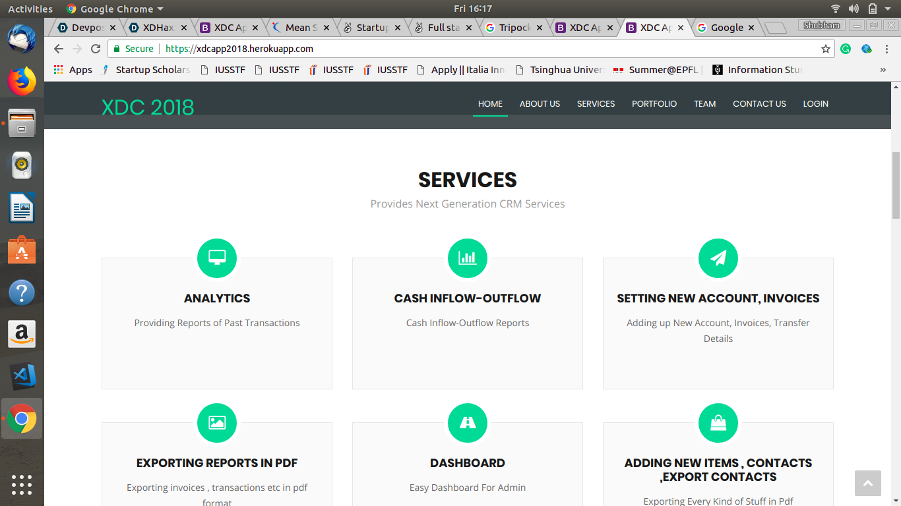Click the Activities button in the top bar
This screenshot has width=901, height=506.
coord(30,9)
